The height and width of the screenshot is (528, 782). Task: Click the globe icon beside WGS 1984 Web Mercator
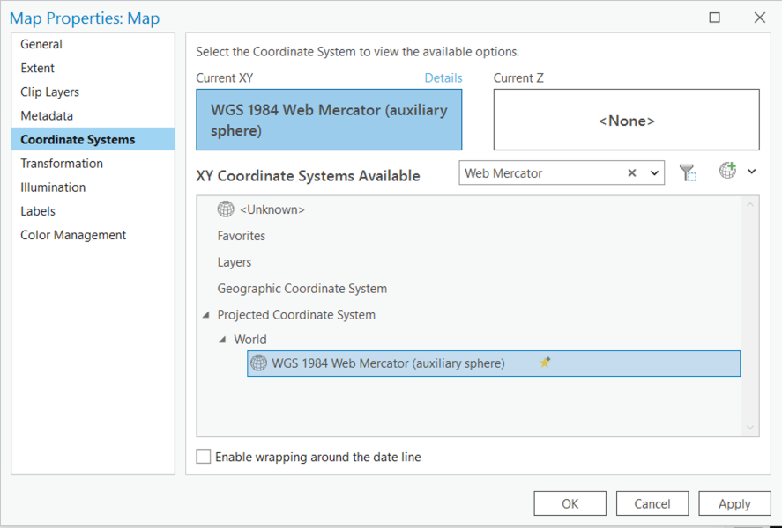(x=258, y=363)
